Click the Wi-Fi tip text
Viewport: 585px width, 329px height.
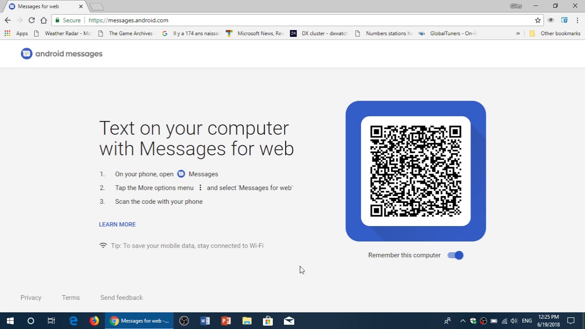coord(187,246)
